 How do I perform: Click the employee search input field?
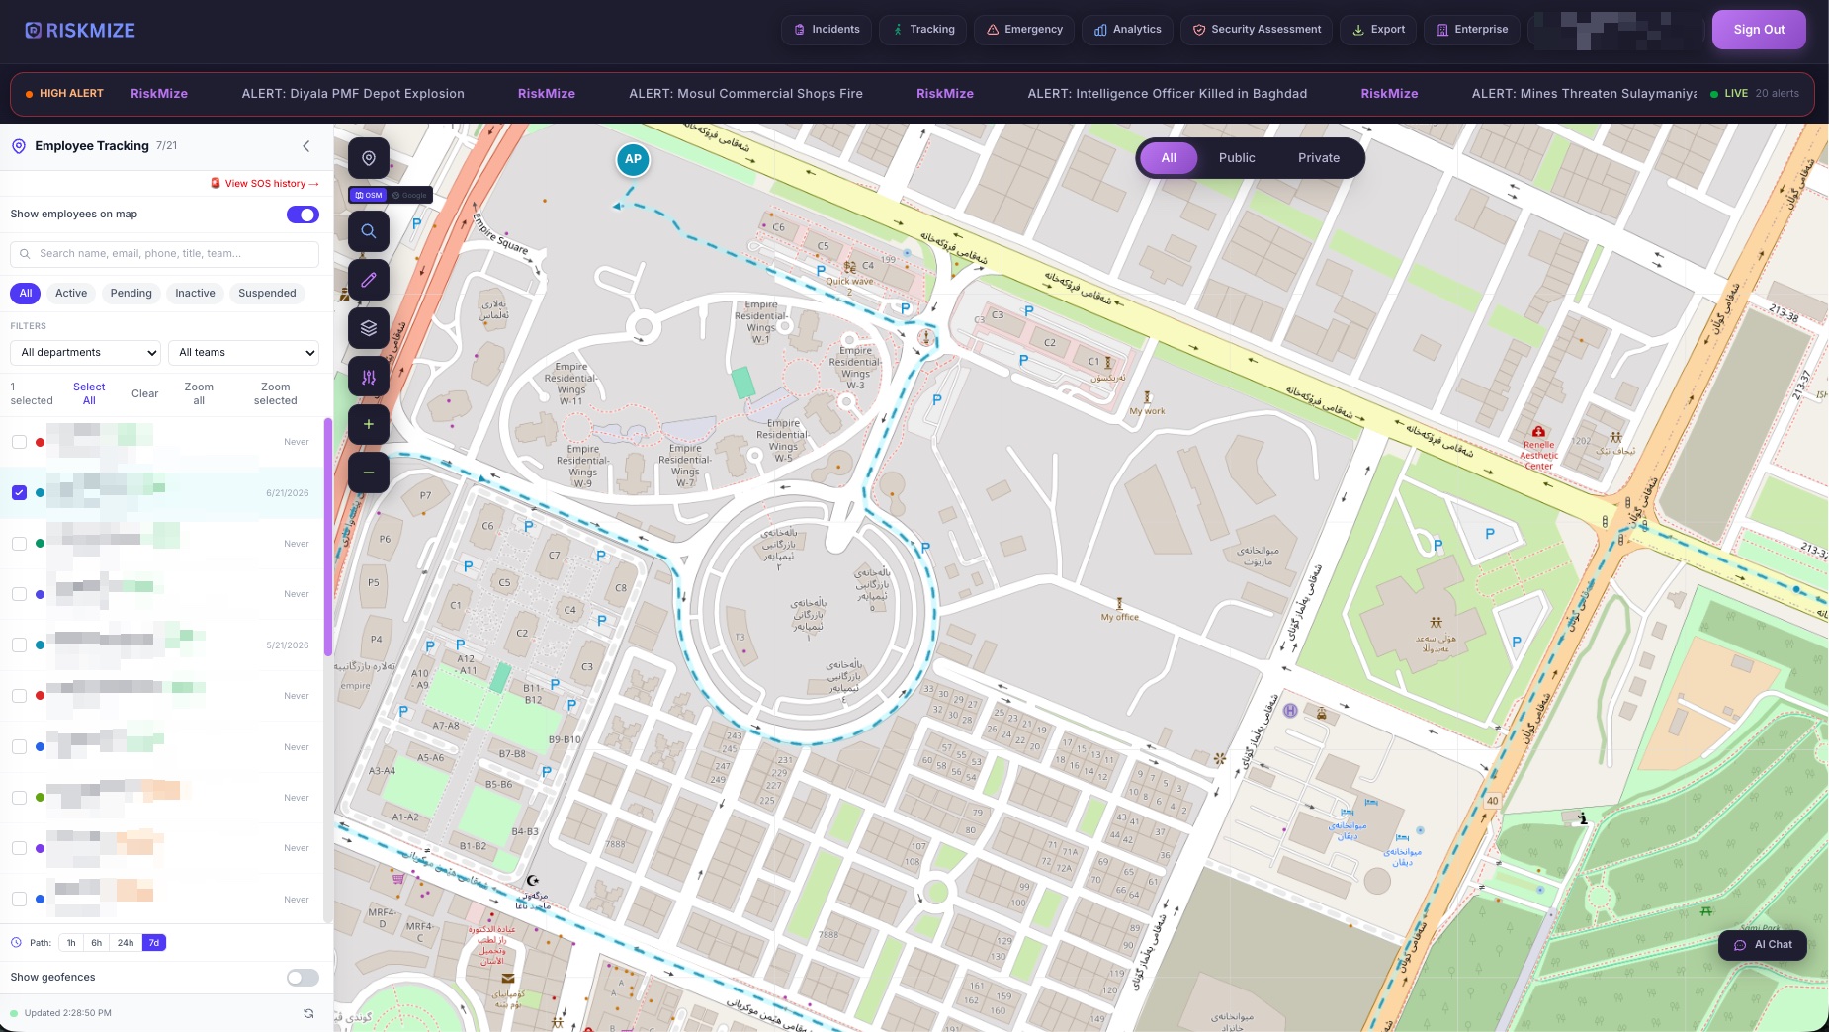164,254
